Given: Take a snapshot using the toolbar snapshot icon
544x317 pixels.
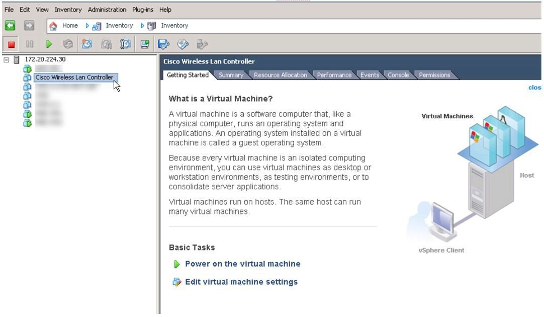Looking at the screenshot, I should pyautogui.click(x=87, y=44).
